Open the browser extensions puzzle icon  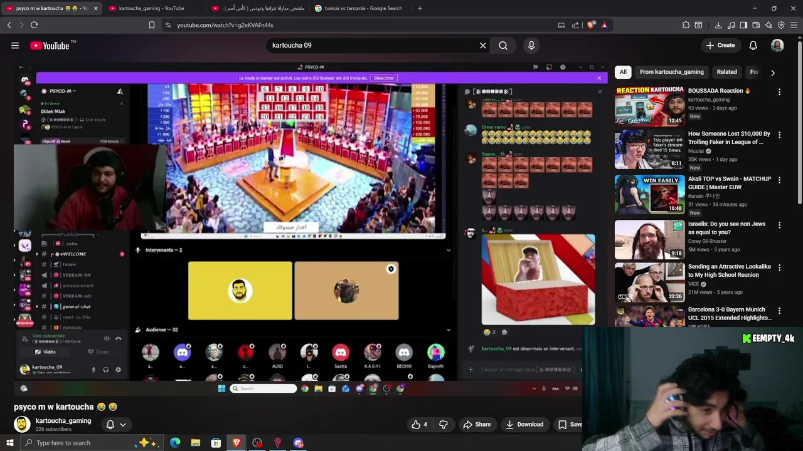point(686,25)
